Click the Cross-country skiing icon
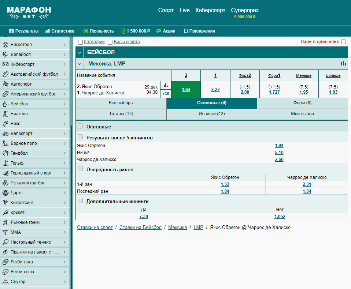The width and height of the screenshot is (351, 289). (5, 222)
